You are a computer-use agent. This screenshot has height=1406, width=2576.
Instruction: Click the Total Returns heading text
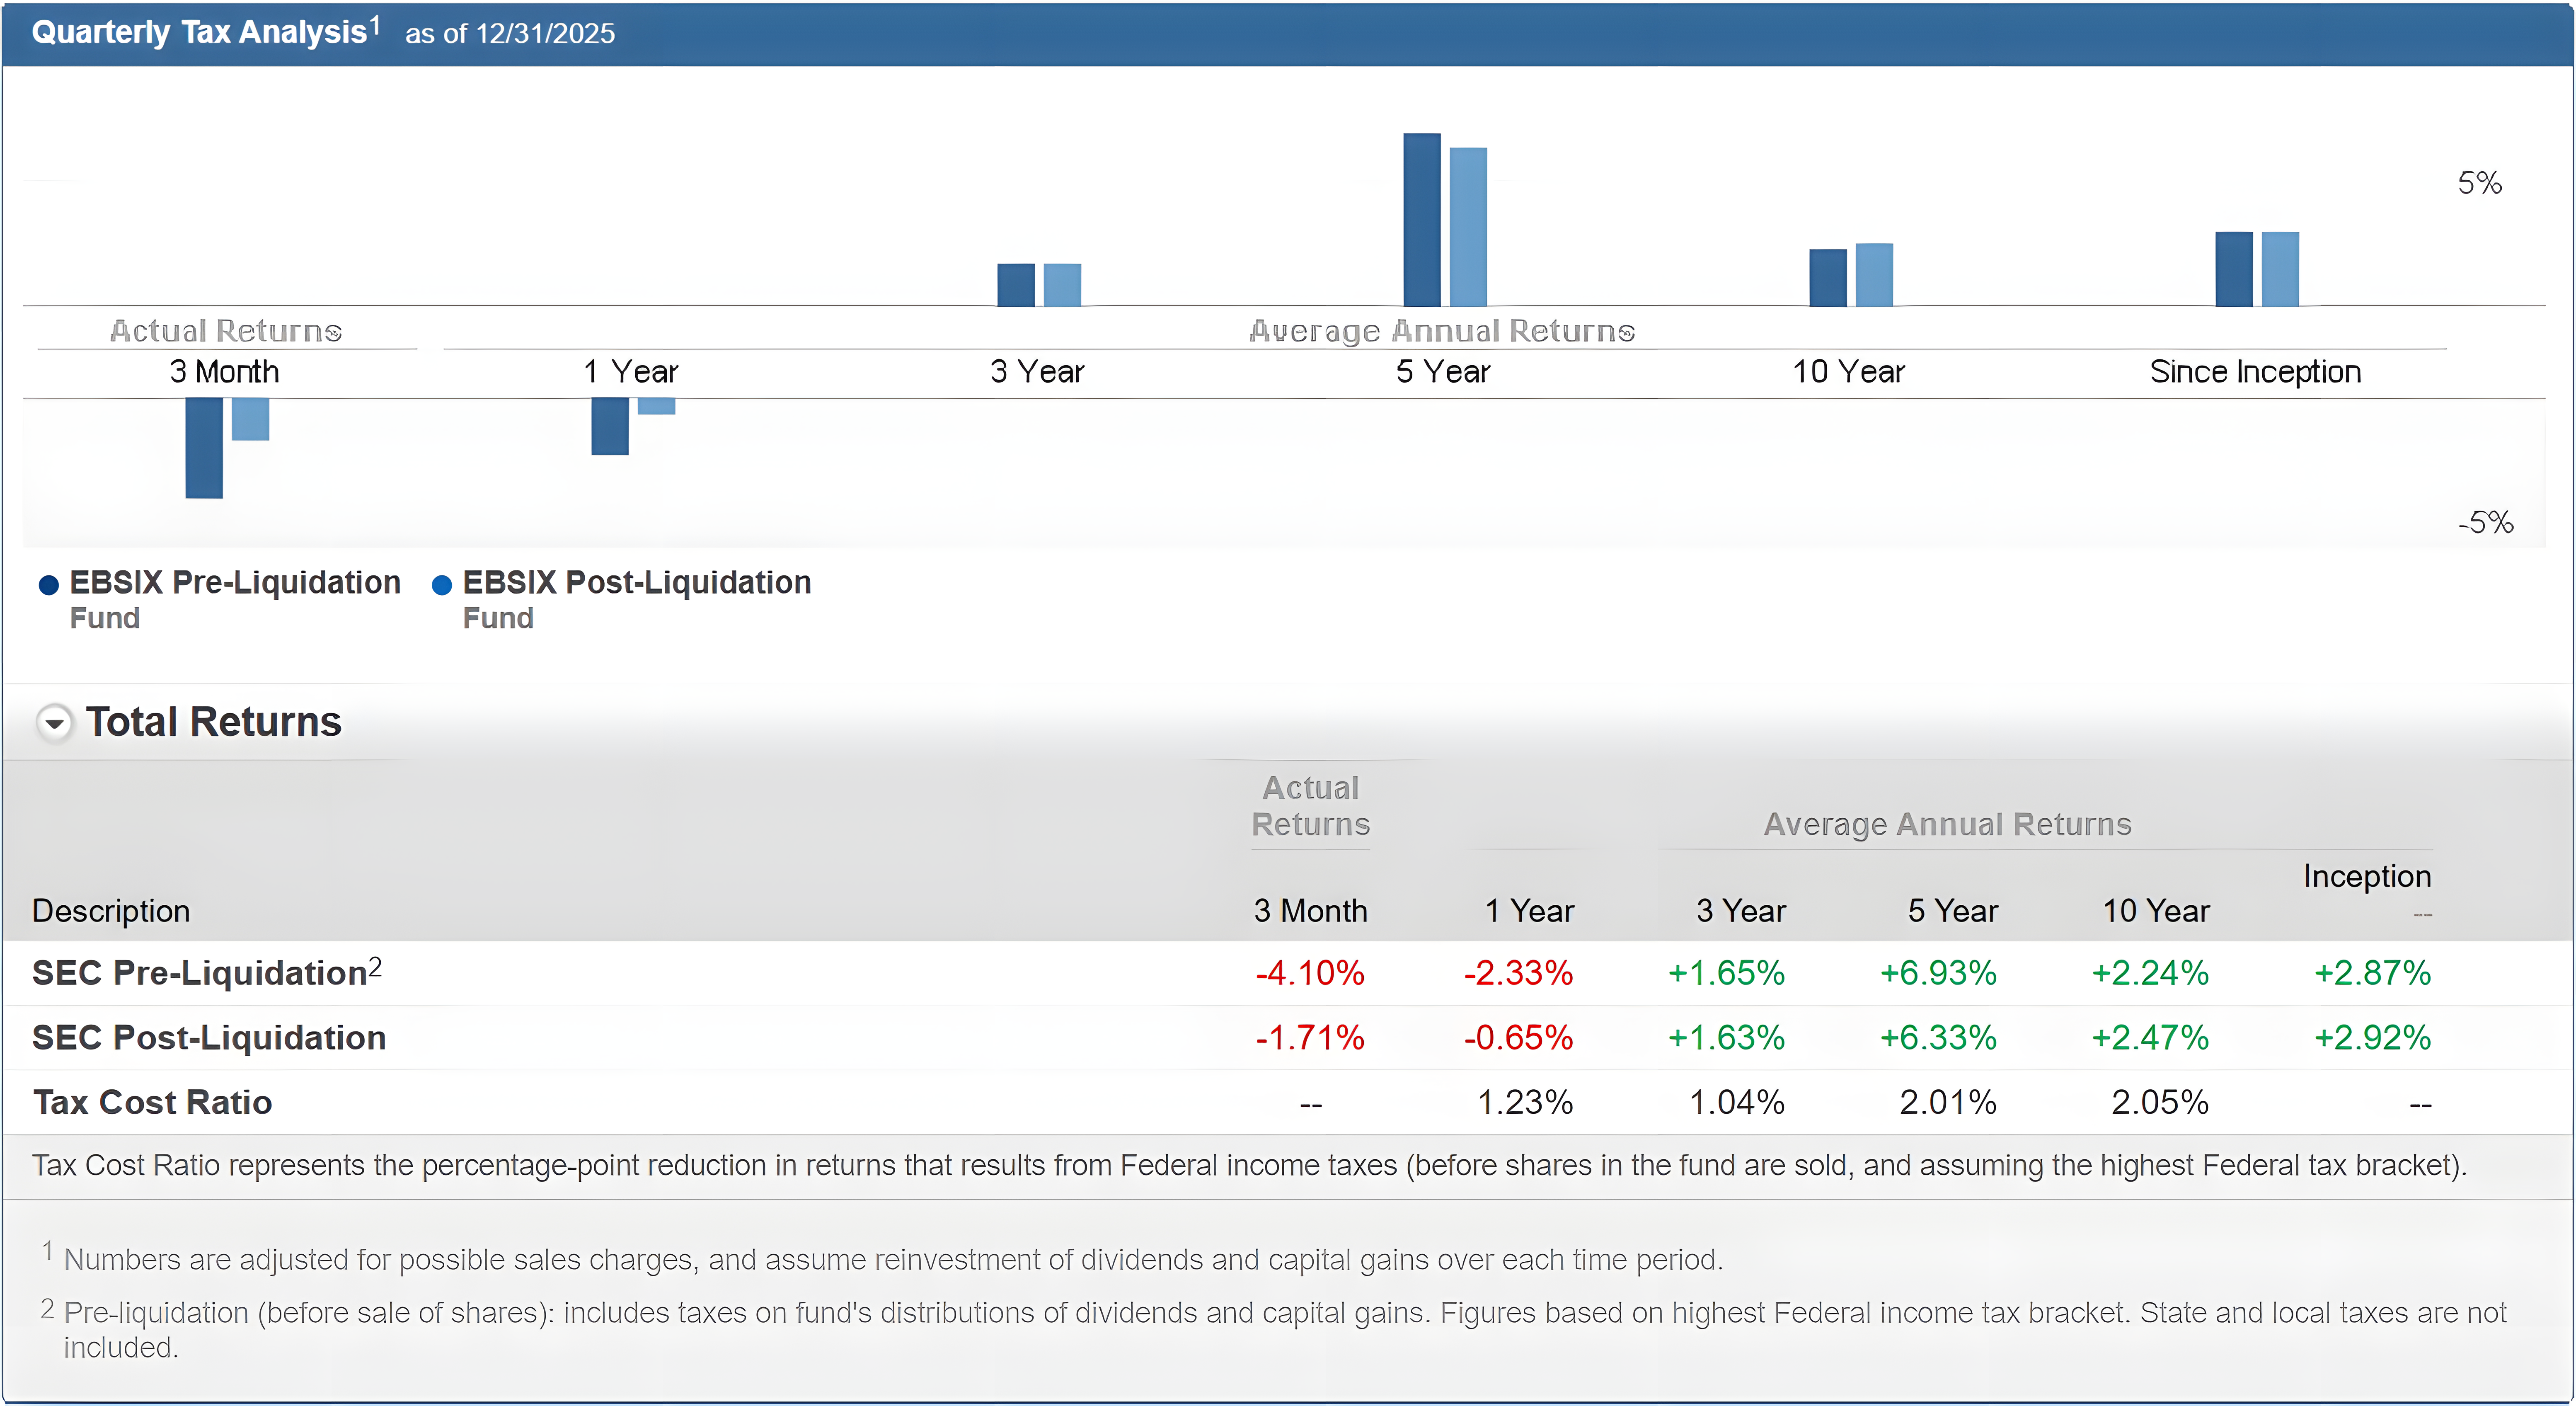coord(213,722)
